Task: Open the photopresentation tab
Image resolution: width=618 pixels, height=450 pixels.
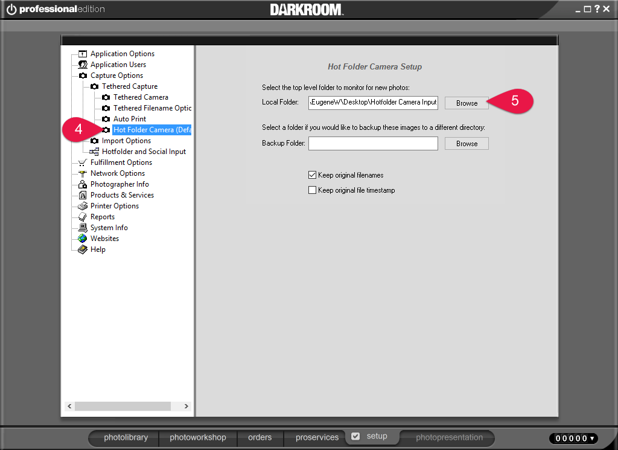Action: 449,437
